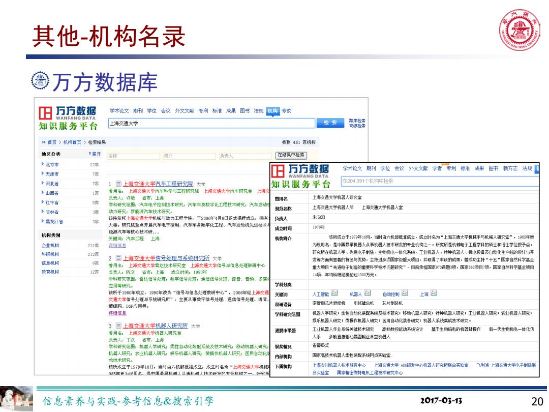Image resolution: width=549 pixels, height=412 pixels.
Task: Select the 成果 tab in the search results window
Action: coord(231,111)
